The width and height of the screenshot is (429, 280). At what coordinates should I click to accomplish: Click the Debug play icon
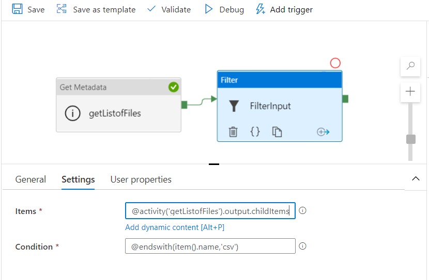[x=209, y=9]
